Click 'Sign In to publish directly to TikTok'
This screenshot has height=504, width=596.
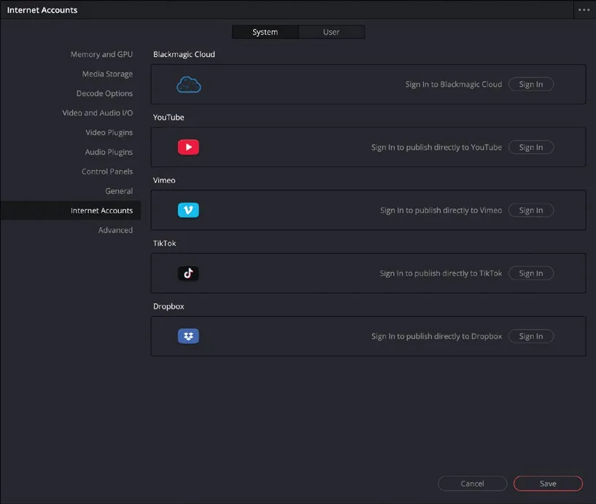pos(441,274)
